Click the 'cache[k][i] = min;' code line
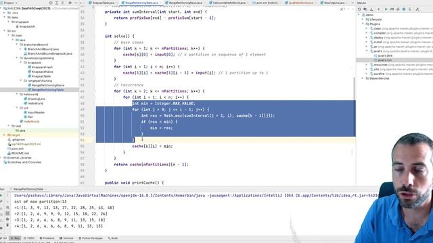433x243 pixels. click(152, 146)
